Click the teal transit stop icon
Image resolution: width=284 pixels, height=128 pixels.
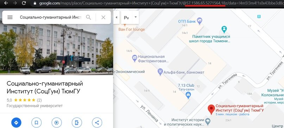pyautogui.click(x=259, y=17)
